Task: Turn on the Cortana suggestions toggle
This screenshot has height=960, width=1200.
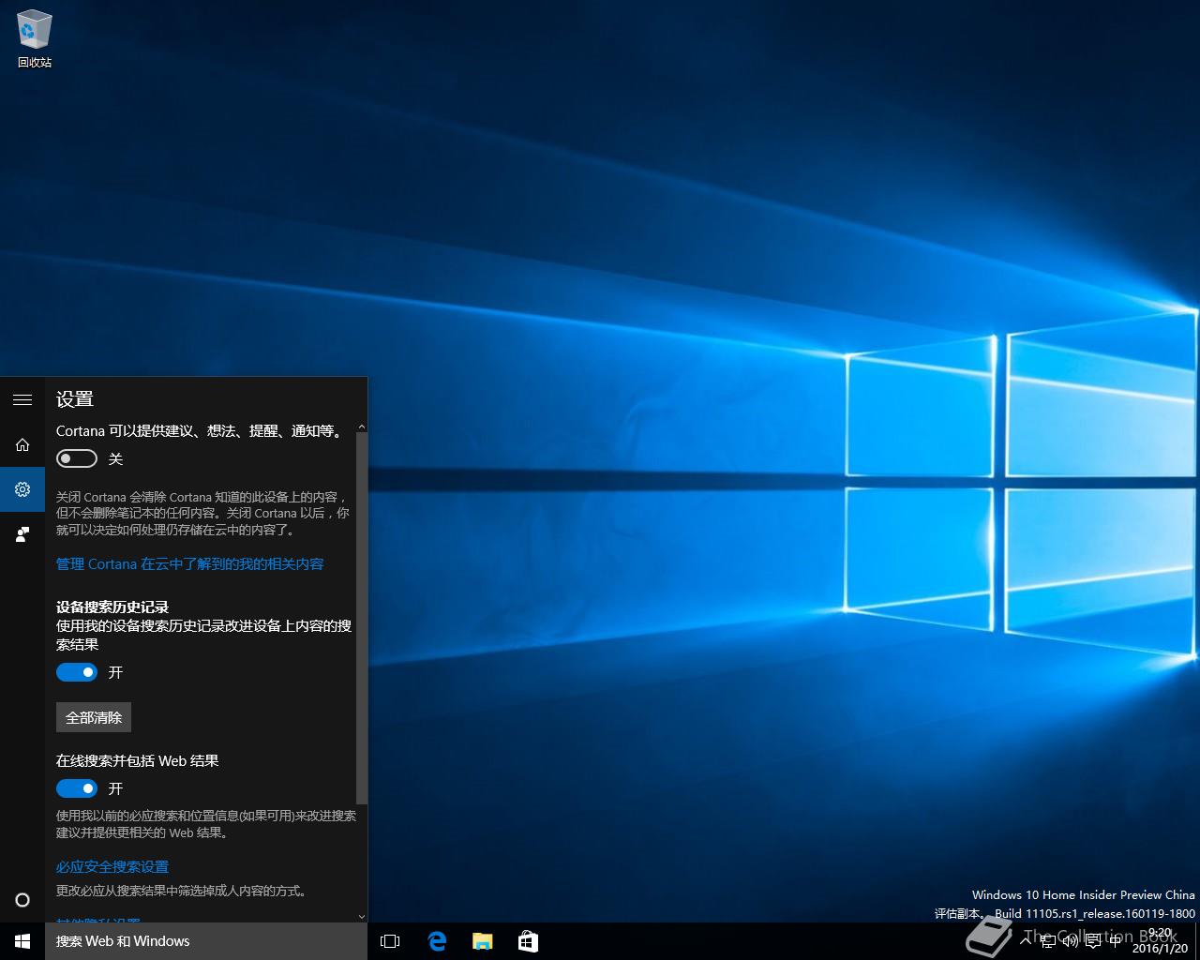Action: click(x=77, y=458)
